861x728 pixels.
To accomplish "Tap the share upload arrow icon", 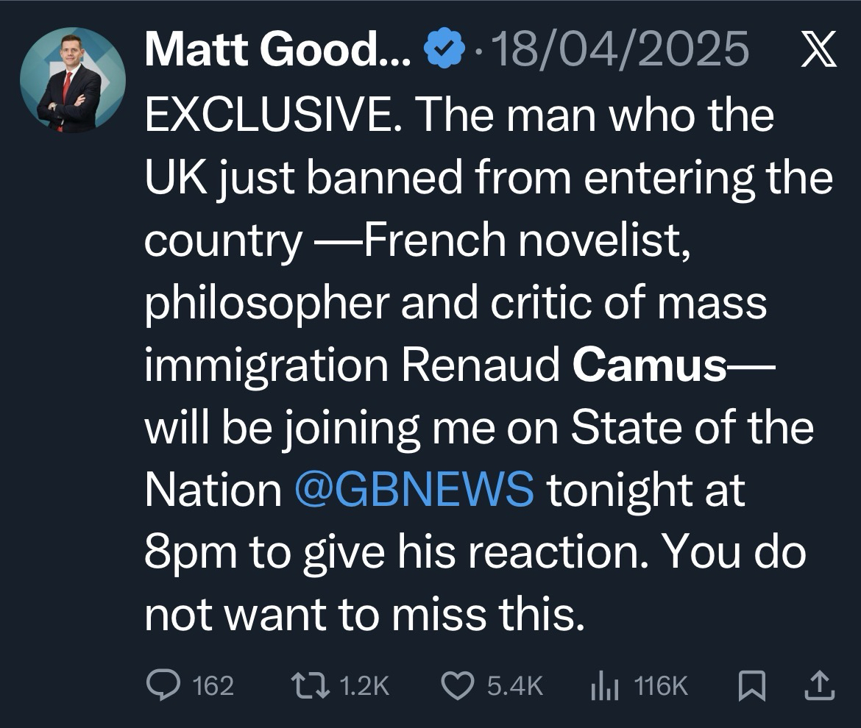I will 818,685.
